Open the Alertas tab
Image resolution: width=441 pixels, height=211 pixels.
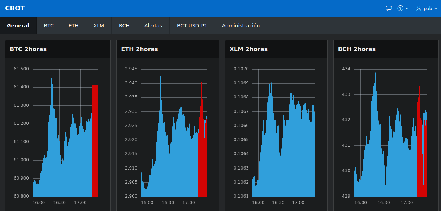(x=153, y=25)
